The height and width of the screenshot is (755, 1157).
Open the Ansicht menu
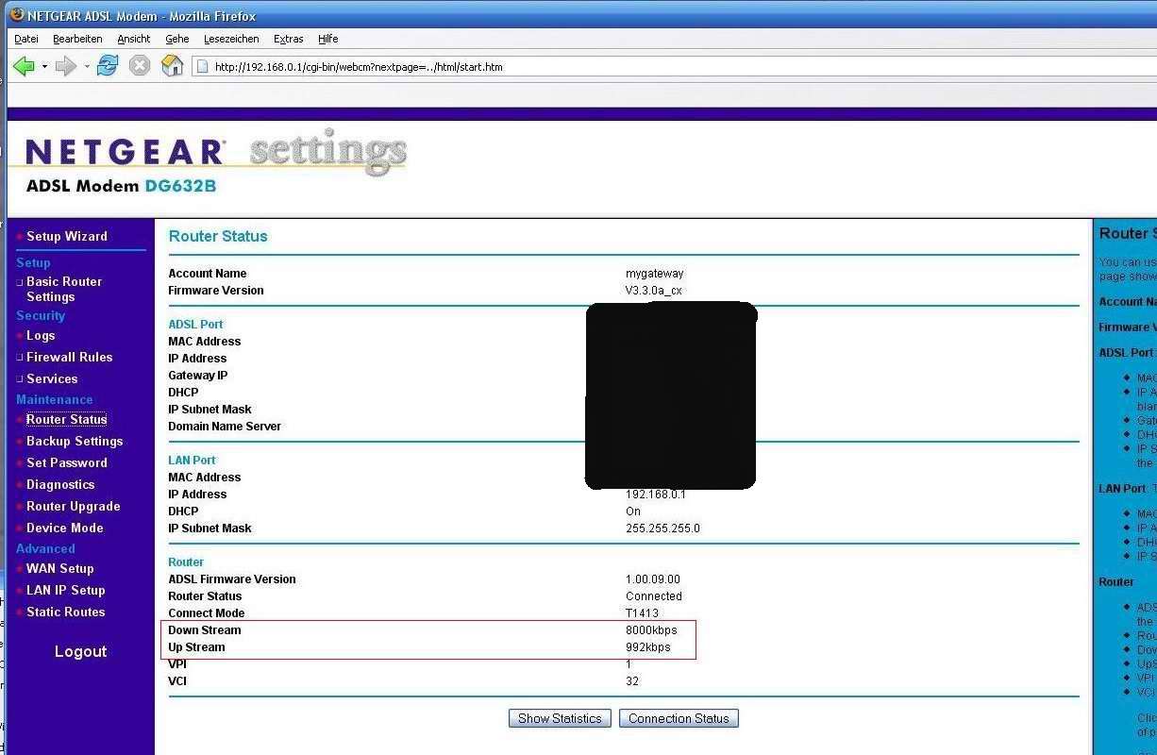pos(134,39)
